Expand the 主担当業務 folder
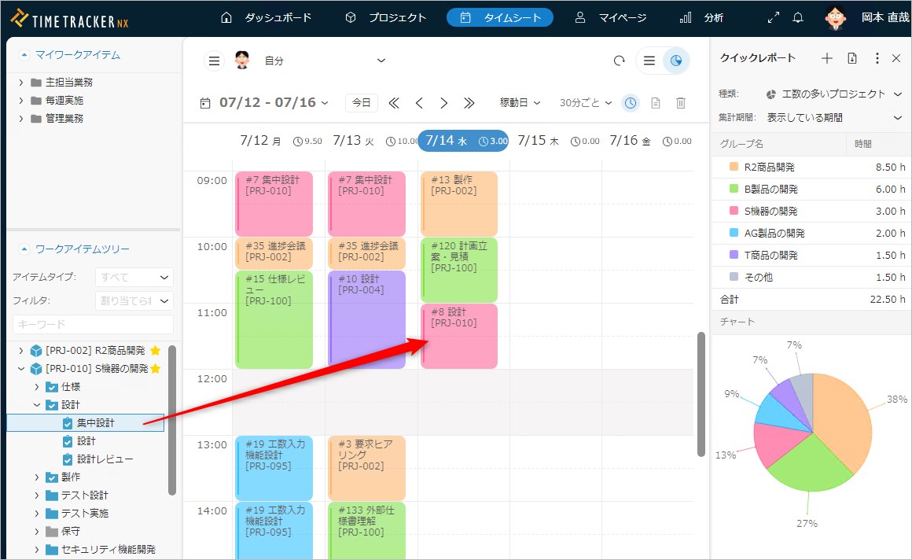Image resolution: width=912 pixels, height=560 pixels. click(21, 83)
